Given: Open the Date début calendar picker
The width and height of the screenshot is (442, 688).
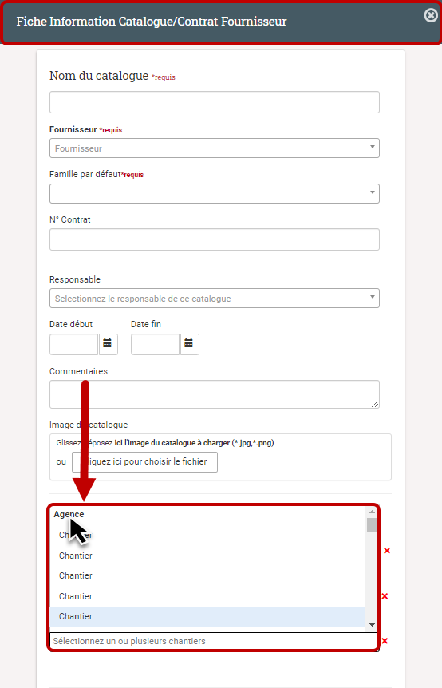Looking at the screenshot, I should 108,344.
